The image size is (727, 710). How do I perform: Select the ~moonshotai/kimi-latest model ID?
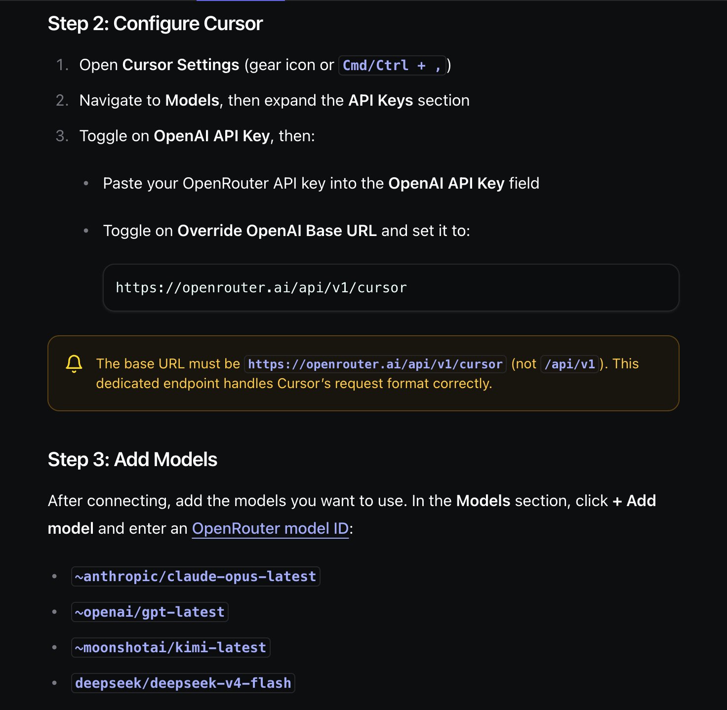pos(170,647)
